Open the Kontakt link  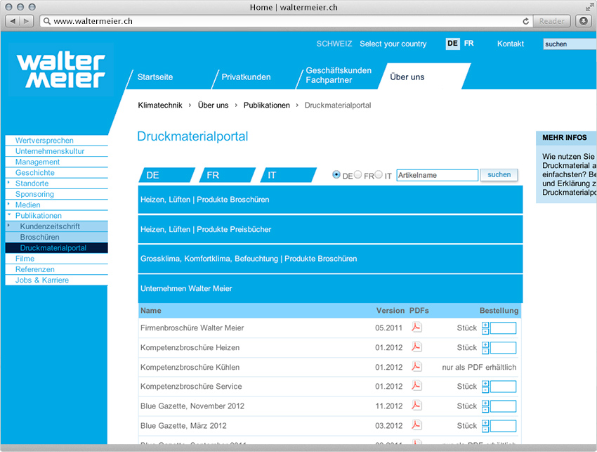(510, 44)
